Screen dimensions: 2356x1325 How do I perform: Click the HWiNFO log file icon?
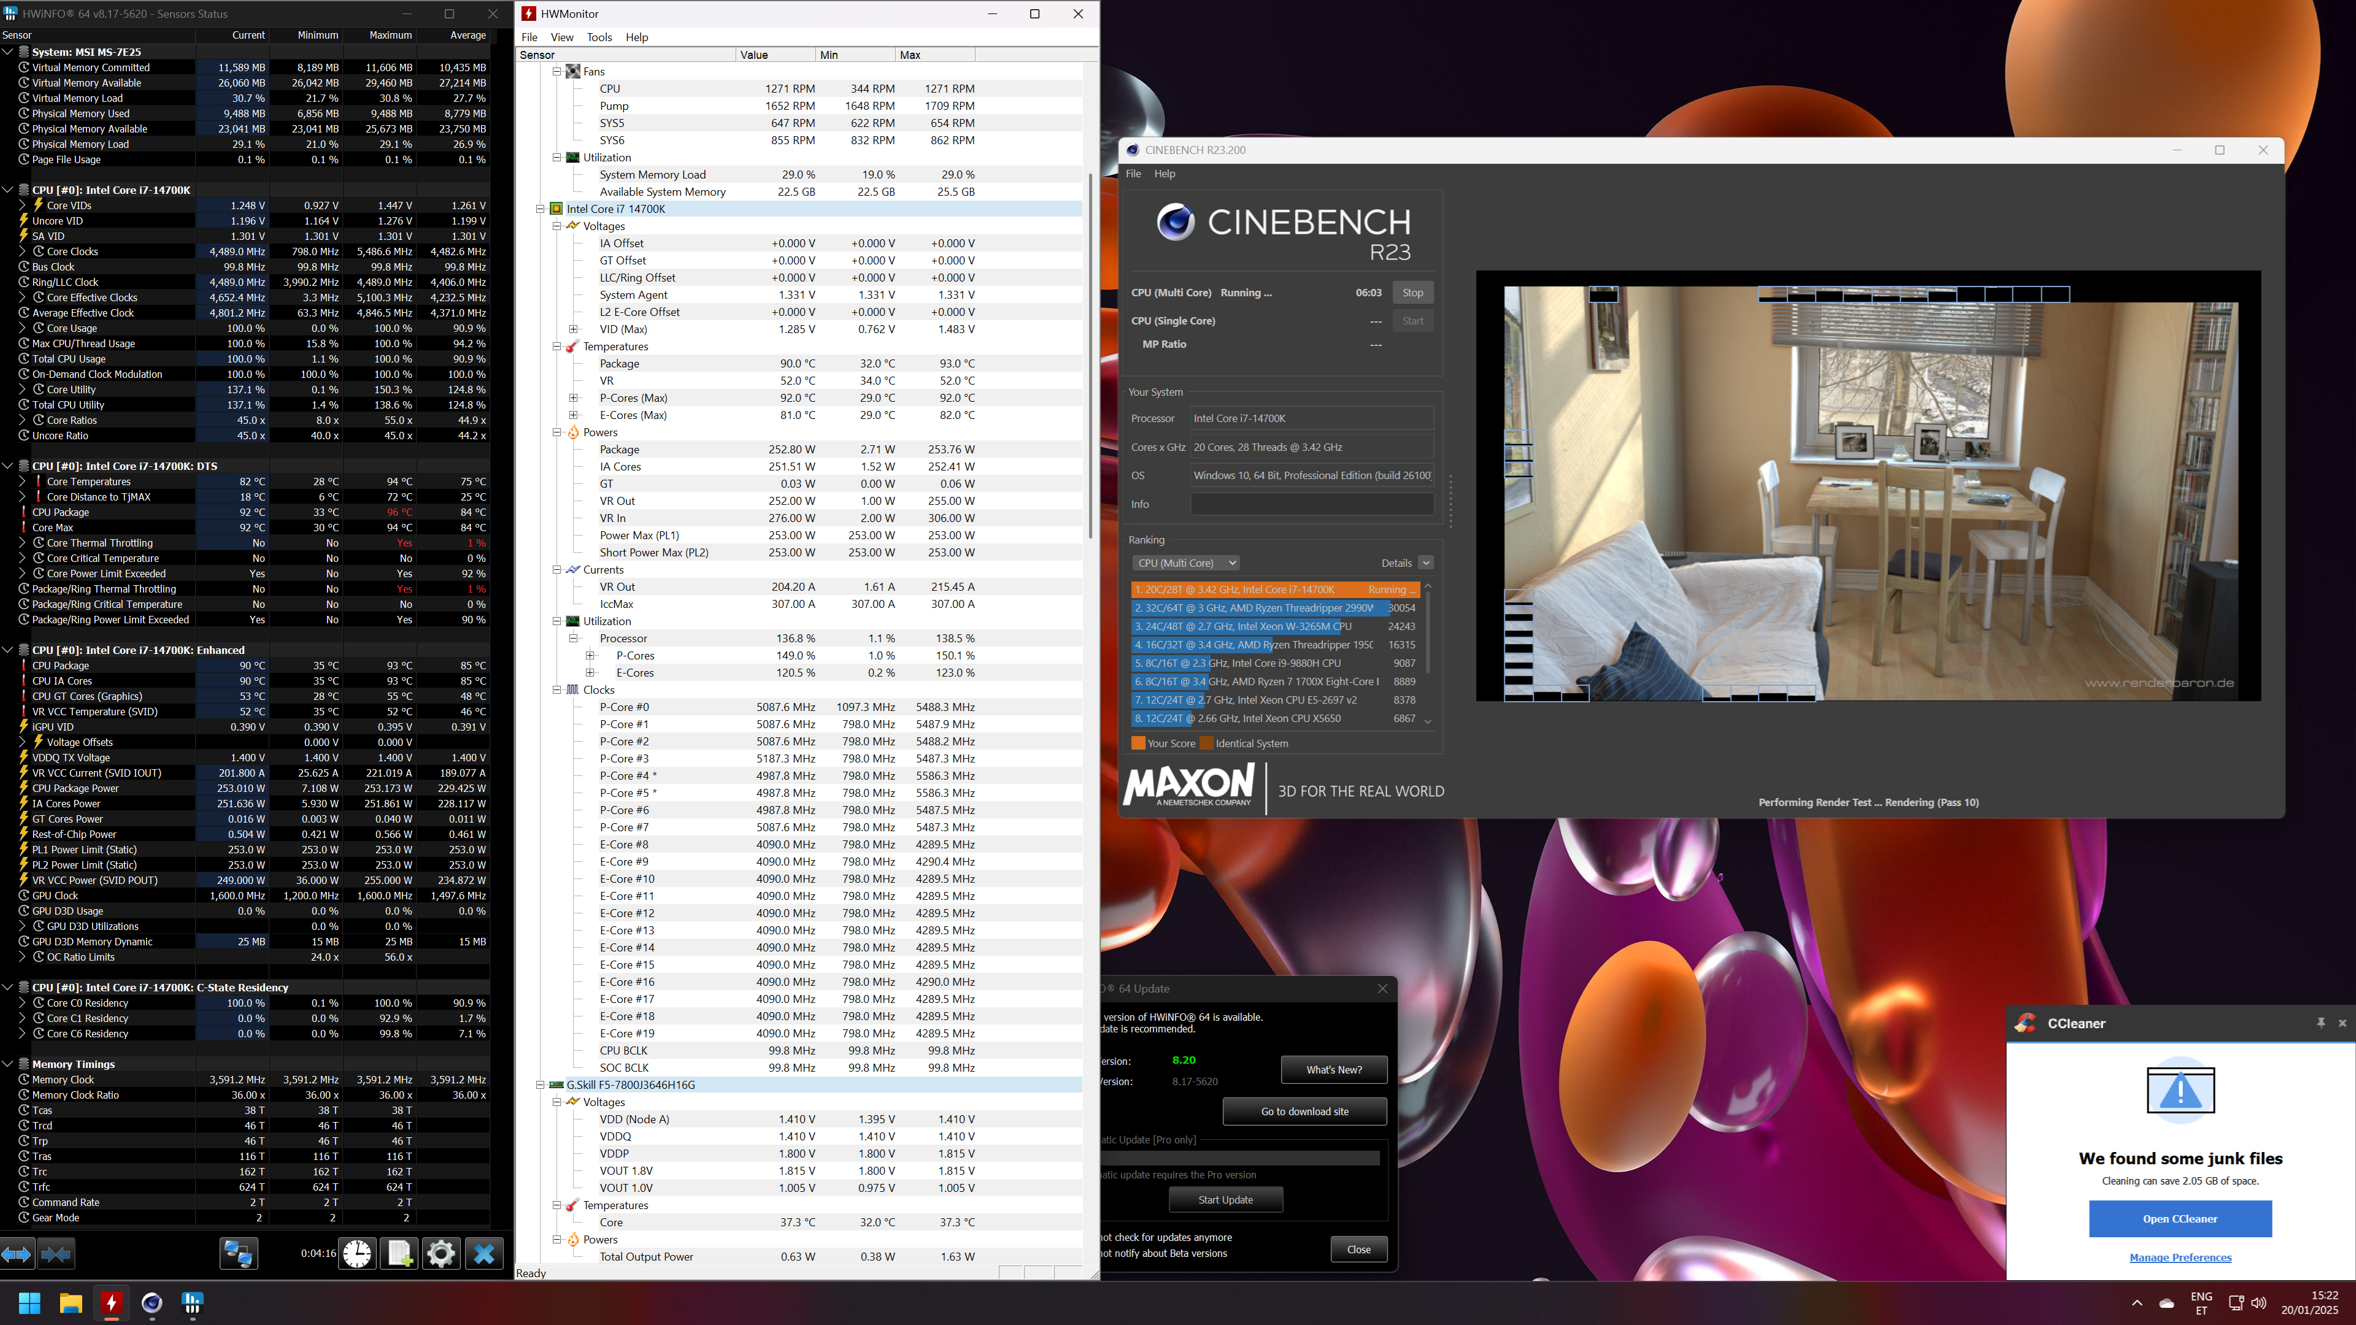[x=399, y=1254]
